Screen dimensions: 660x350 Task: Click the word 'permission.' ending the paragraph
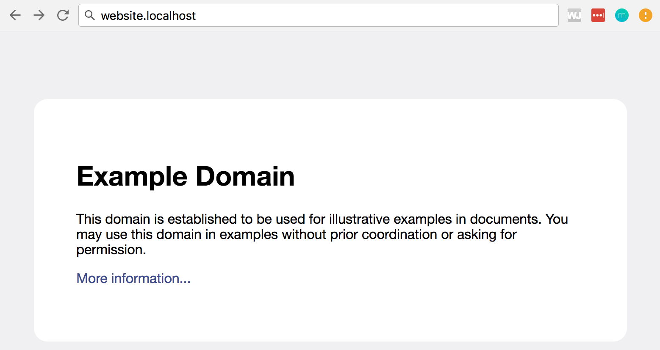tap(111, 250)
